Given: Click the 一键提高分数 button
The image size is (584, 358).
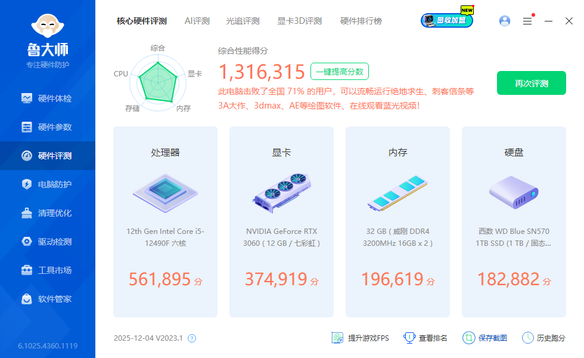Looking at the screenshot, I should [x=340, y=72].
